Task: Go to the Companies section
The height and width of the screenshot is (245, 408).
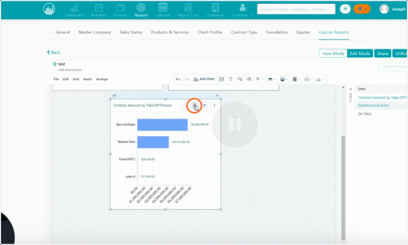Action: (x=215, y=10)
